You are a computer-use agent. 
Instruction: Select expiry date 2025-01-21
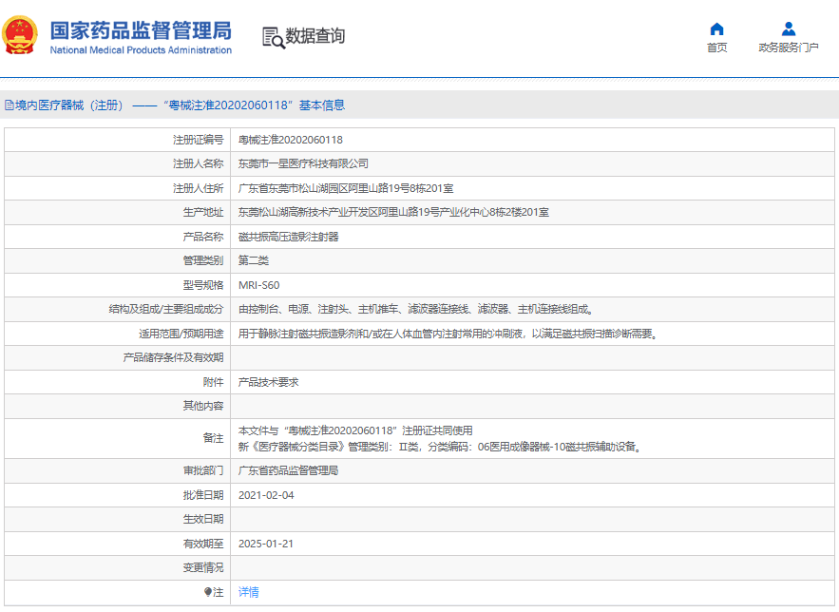click(x=266, y=544)
